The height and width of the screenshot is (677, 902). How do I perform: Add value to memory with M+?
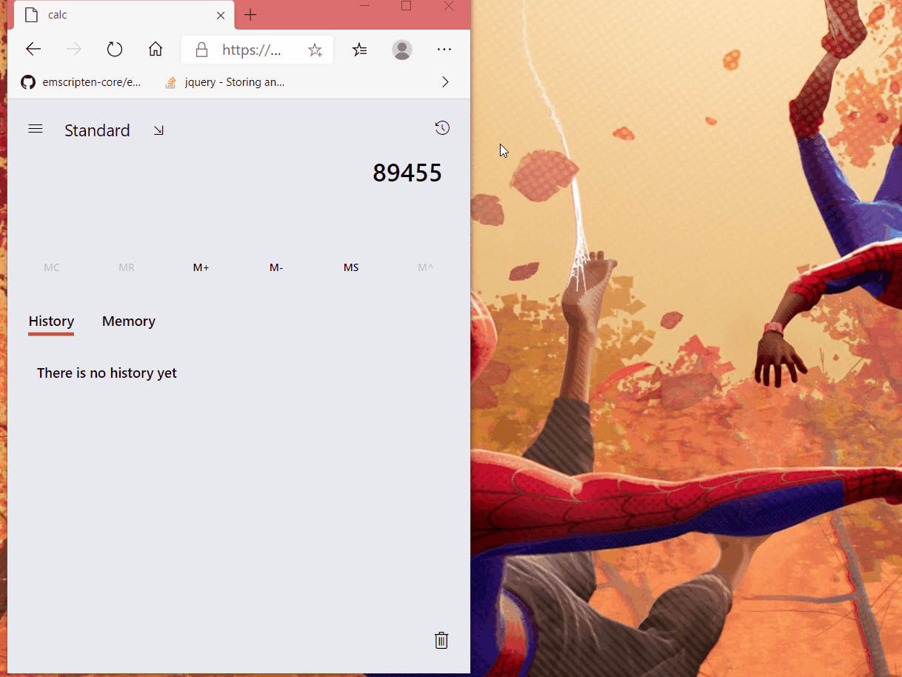(x=201, y=267)
